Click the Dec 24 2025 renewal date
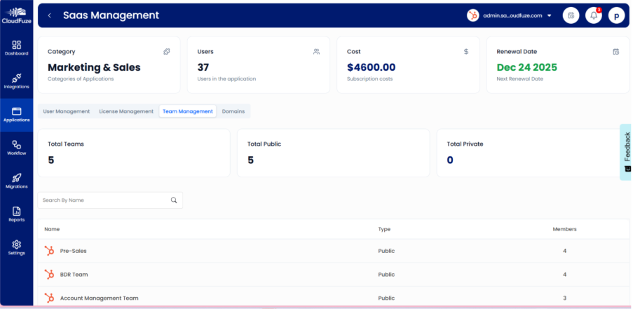The image size is (633, 309). (527, 67)
